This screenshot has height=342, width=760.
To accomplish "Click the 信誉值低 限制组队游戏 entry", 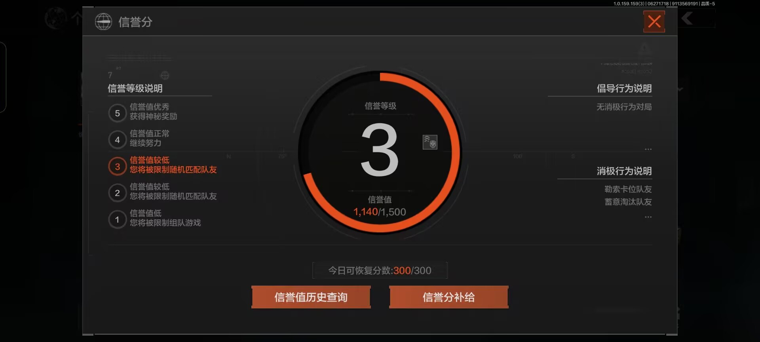I will click(x=165, y=218).
